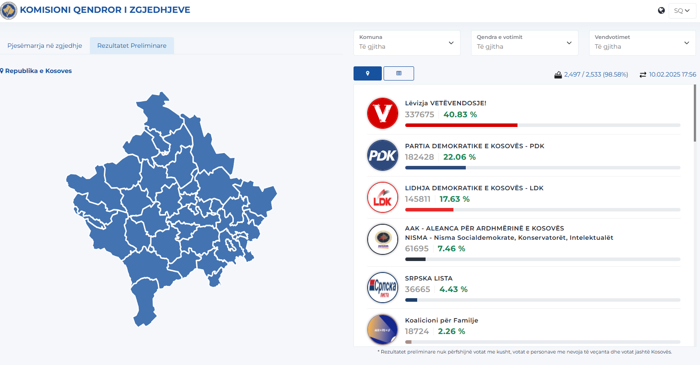Click AAK - ALEANCA PËR ARDHMËRINË E KOSOVËS text
This screenshot has height=365, width=700.
[484, 228]
